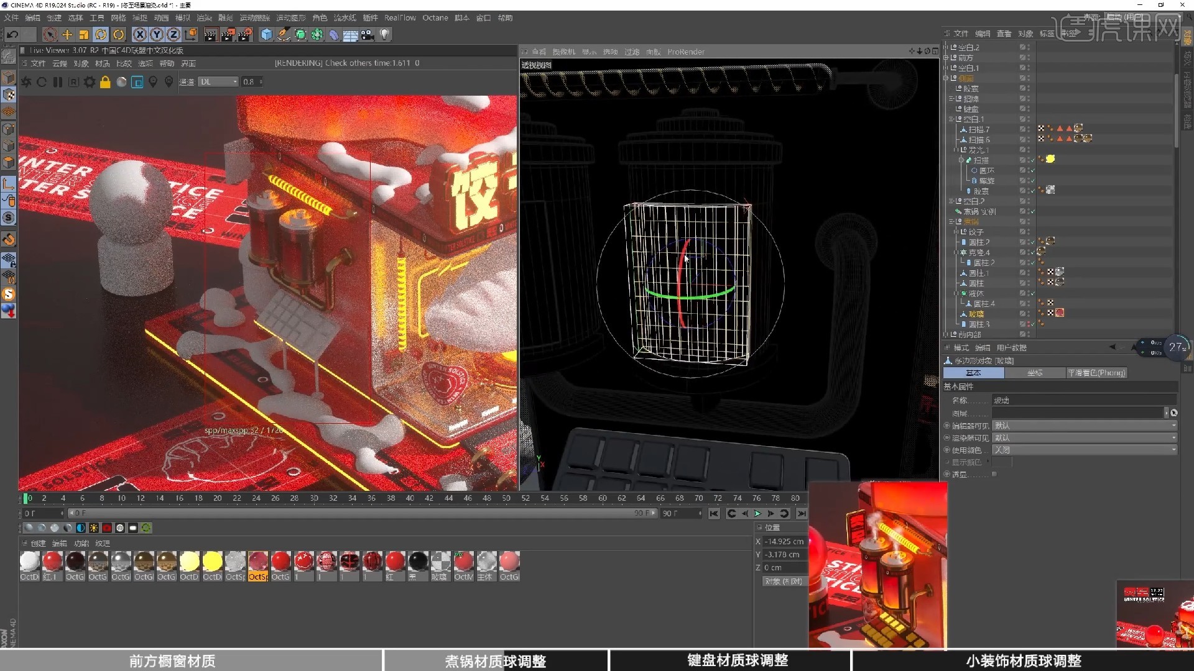Open 使用颜色 dropdown
This screenshot has height=671, width=1194.
coord(1084,450)
